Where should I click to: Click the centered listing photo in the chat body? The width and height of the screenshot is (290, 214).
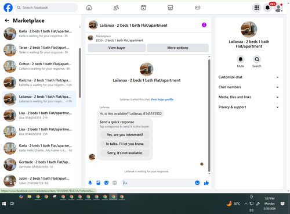tap(146, 69)
